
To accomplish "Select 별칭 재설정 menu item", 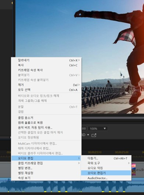I will point(46,173).
